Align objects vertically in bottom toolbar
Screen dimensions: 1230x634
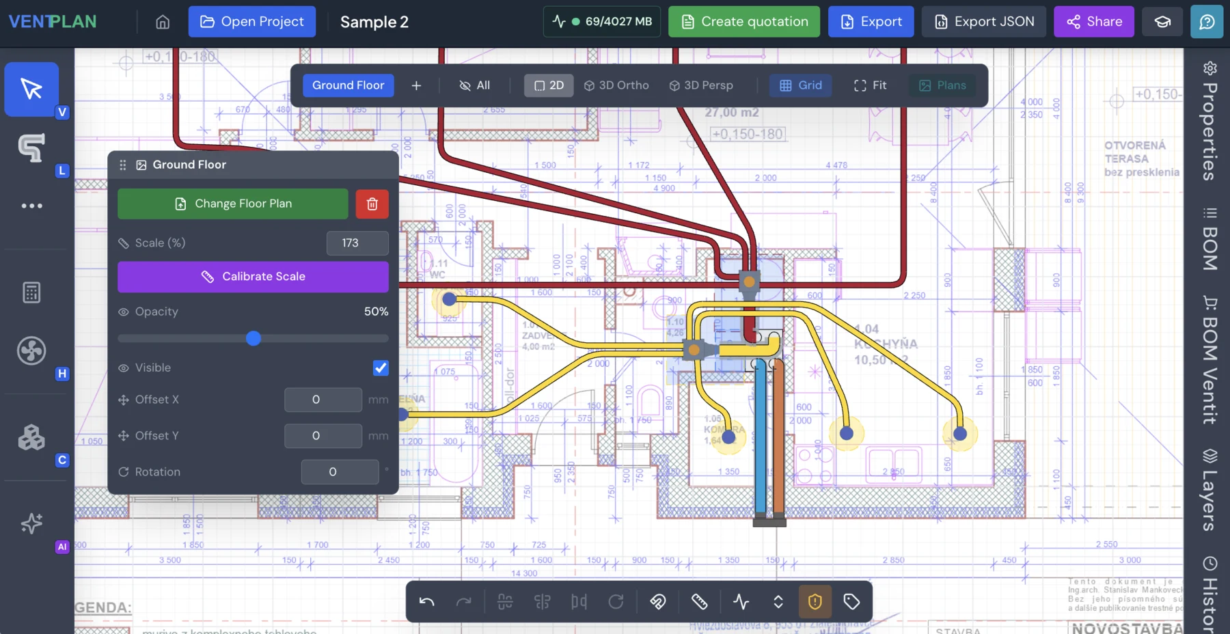click(543, 602)
